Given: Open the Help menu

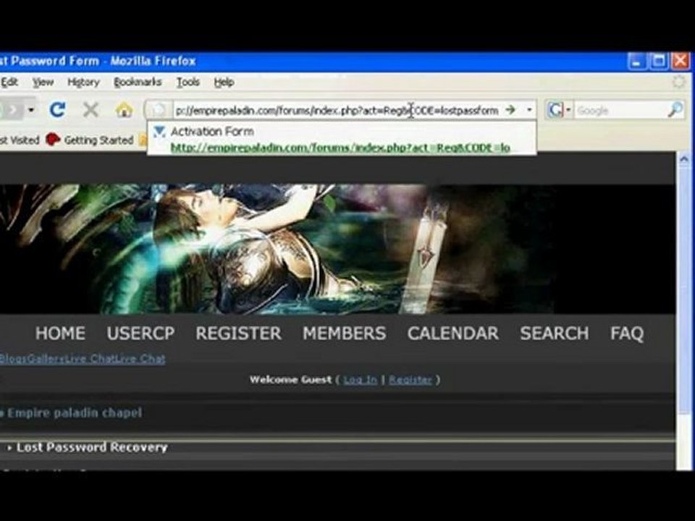Looking at the screenshot, I should pos(224,82).
